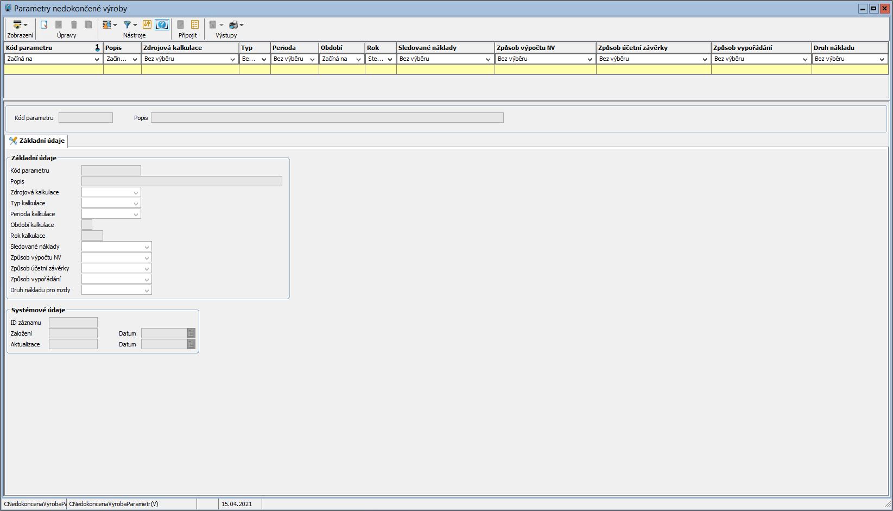The height and width of the screenshot is (511, 893).
Task: Sort by Kód parametru column header
Action: pos(49,48)
